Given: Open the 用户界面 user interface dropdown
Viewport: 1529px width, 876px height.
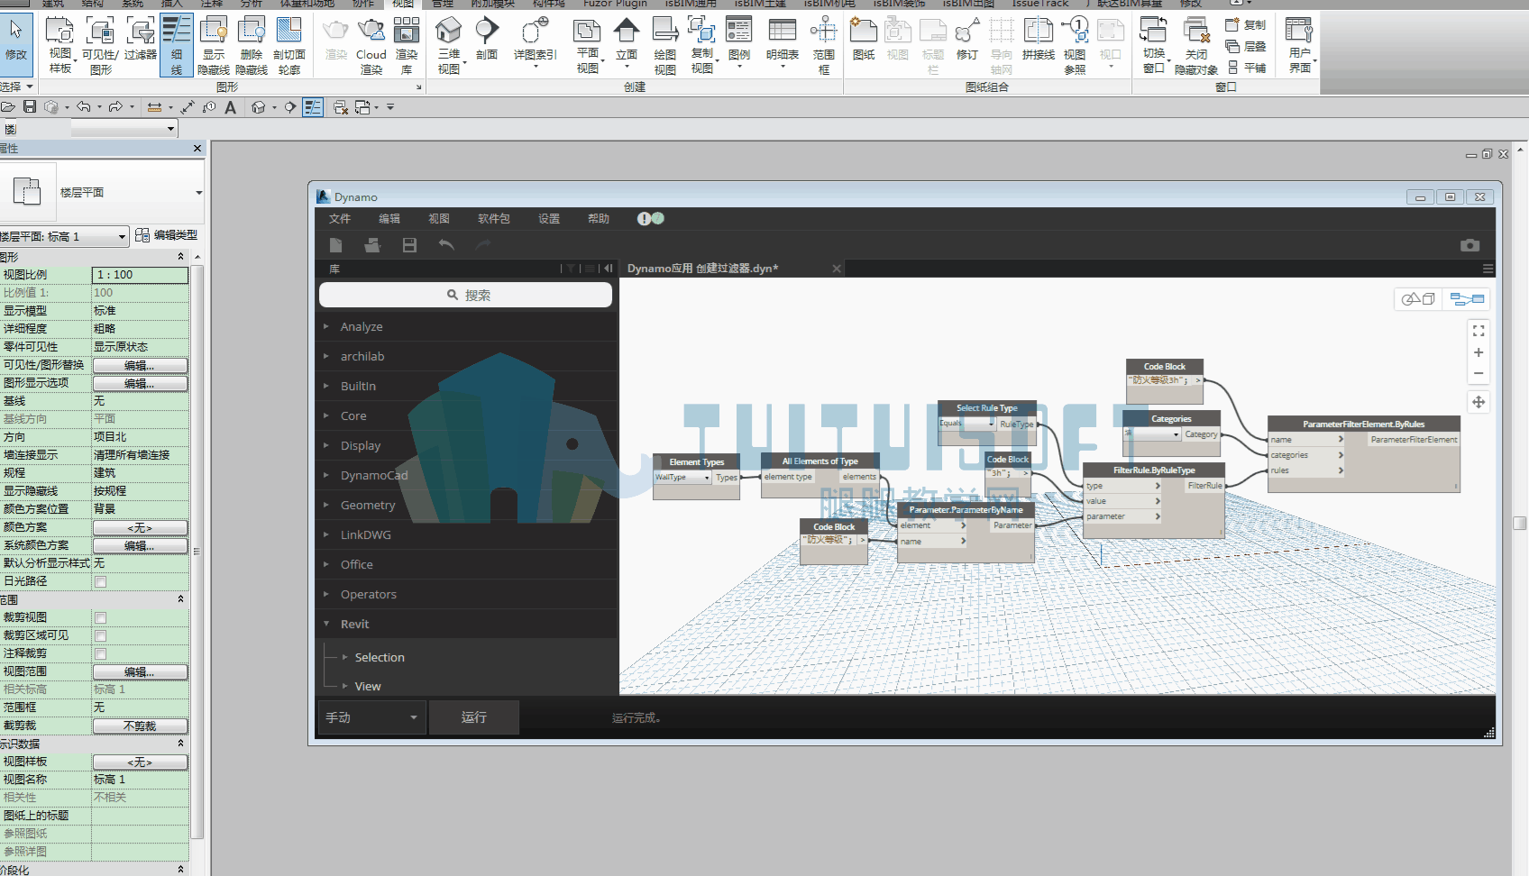Looking at the screenshot, I should coord(1299,43).
